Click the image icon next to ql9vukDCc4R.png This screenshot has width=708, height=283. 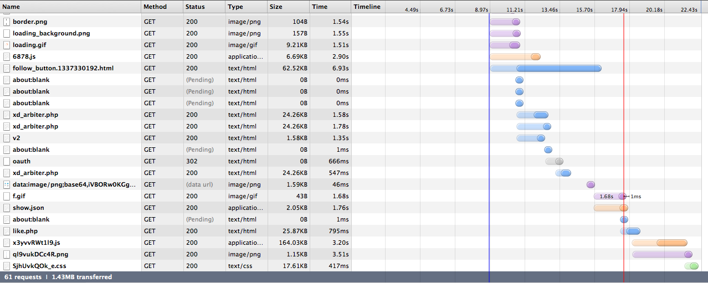[x=7, y=254]
